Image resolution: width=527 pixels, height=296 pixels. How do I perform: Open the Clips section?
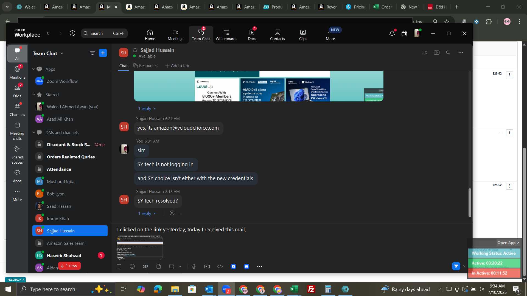coord(303,35)
